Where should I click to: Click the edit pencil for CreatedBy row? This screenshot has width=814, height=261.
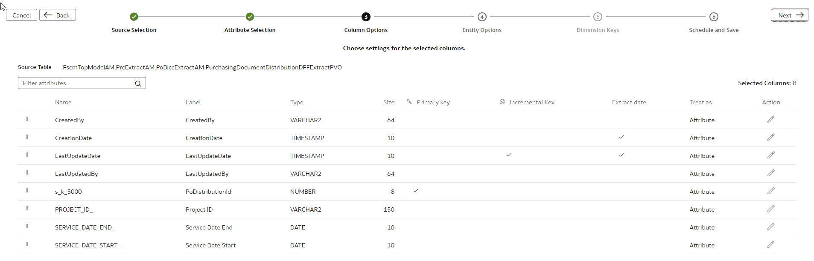[770, 120]
